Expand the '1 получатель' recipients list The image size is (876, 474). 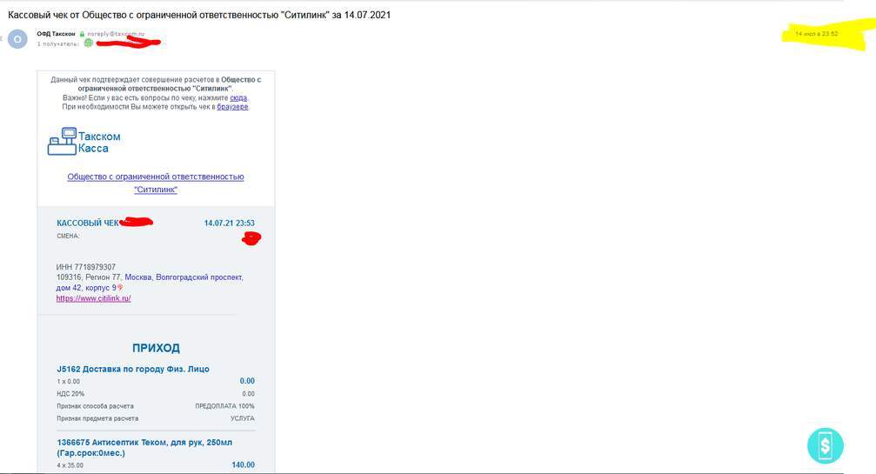coord(57,43)
